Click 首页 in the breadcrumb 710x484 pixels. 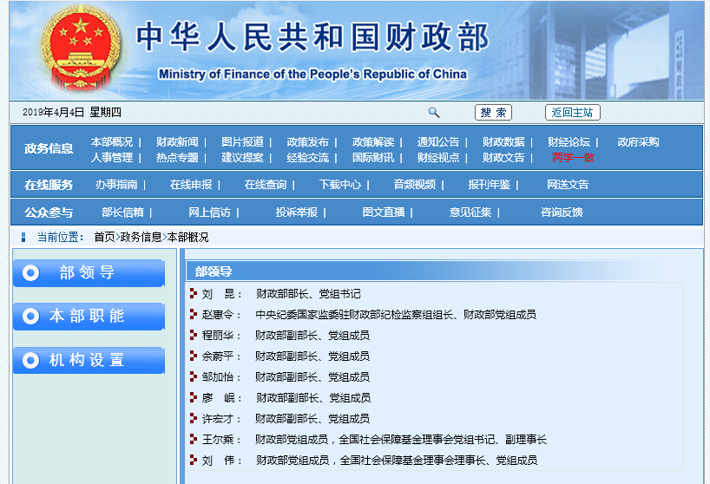104,237
